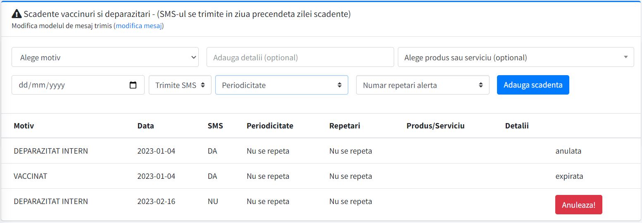Click the warning triangle icon in header
642x223 pixels.
(17, 14)
